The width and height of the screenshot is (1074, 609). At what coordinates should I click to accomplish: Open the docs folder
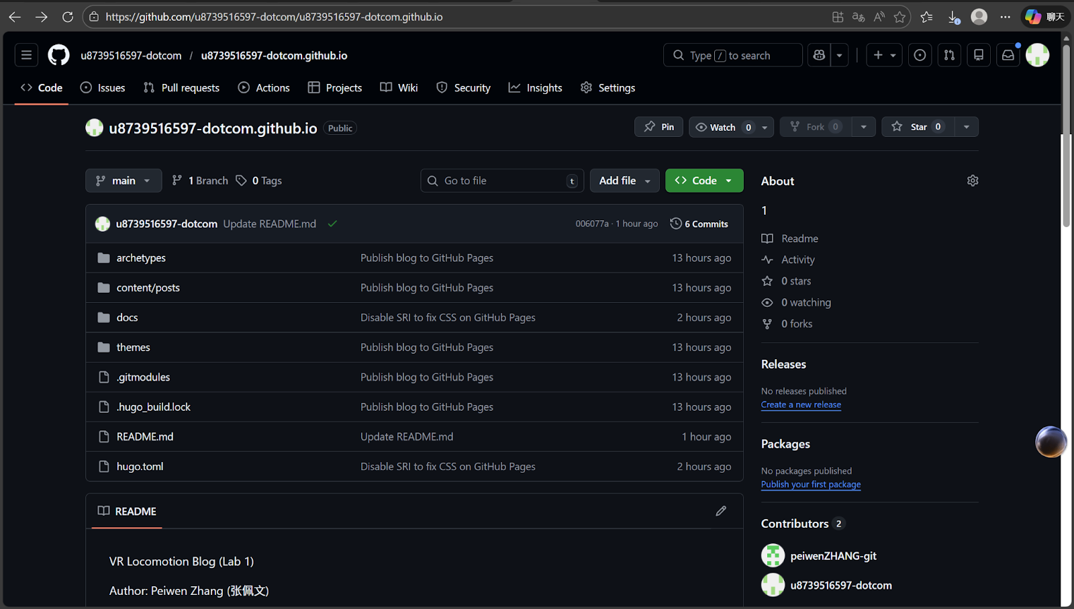(127, 318)
